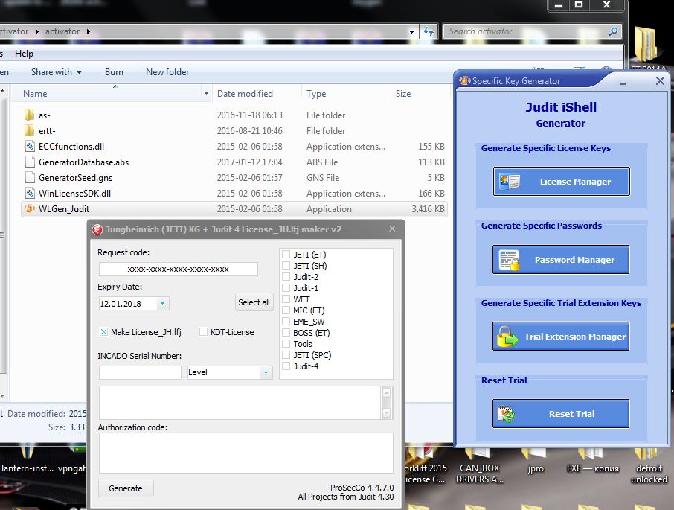Open the Expiry Date dropdown calendar
Viewport: 674px width, 510px height.
162,304
